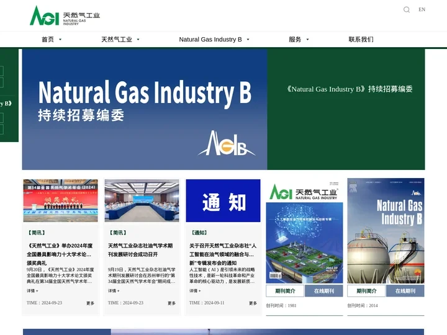This screenshot has width=447, height=335.
Task: Open the 服务 menu
Action: [295, 39]
